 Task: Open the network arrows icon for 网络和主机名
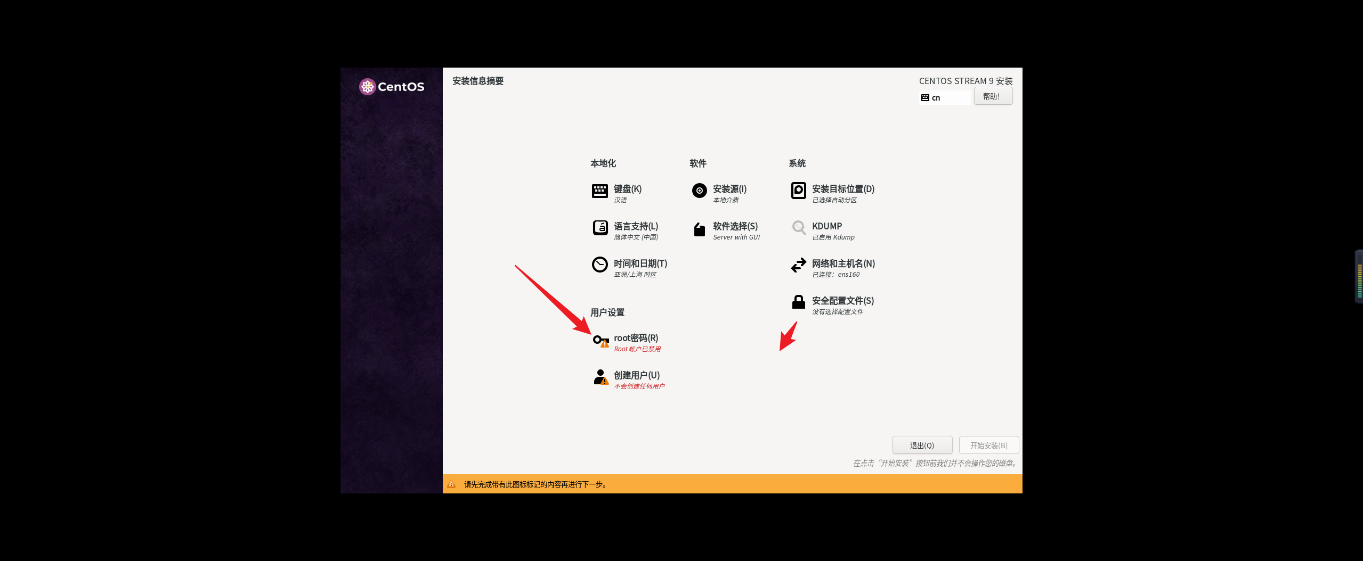tap(798, 265)
